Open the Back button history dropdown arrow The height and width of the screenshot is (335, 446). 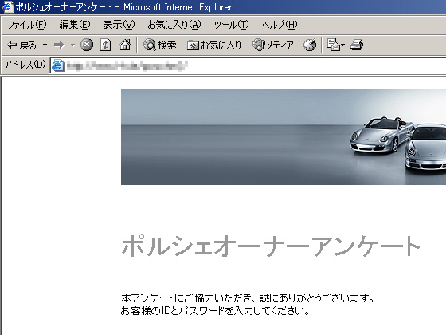pos(45,45)
